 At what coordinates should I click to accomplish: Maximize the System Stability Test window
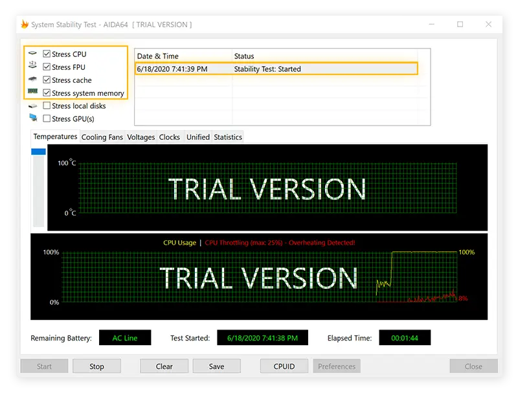(460, 24)
